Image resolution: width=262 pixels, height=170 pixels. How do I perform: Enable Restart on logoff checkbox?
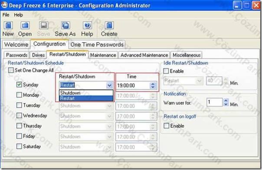166,126
